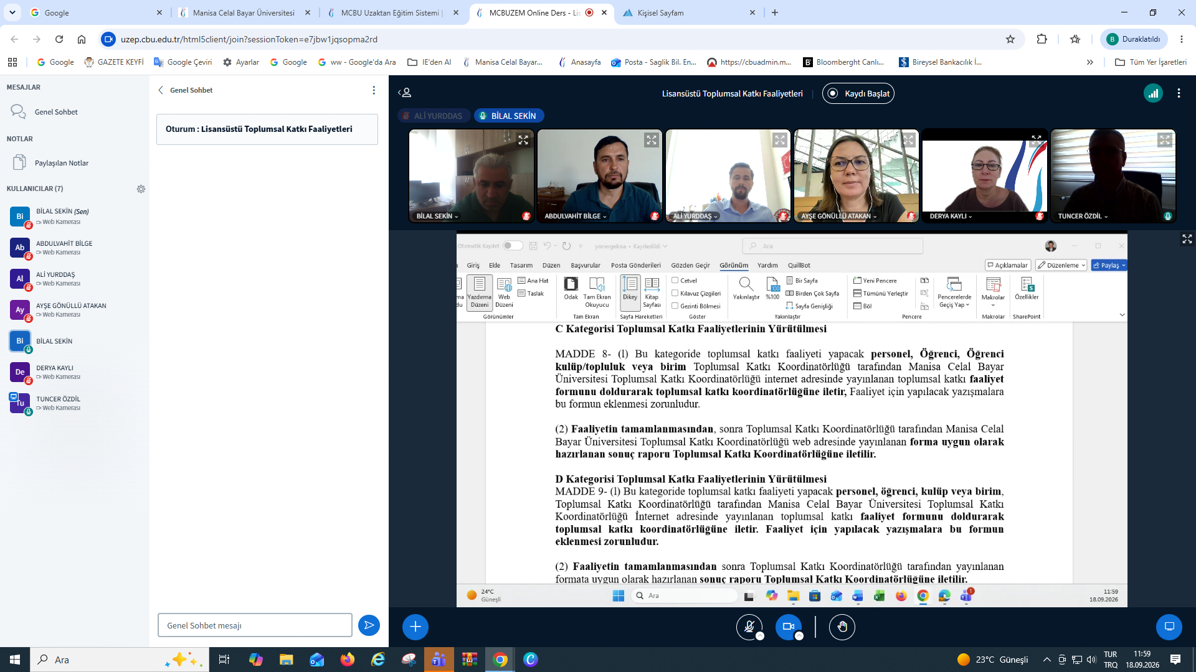Open the blue plus actions button
The height and width of the screenshot is (672, 1196).
415,627
